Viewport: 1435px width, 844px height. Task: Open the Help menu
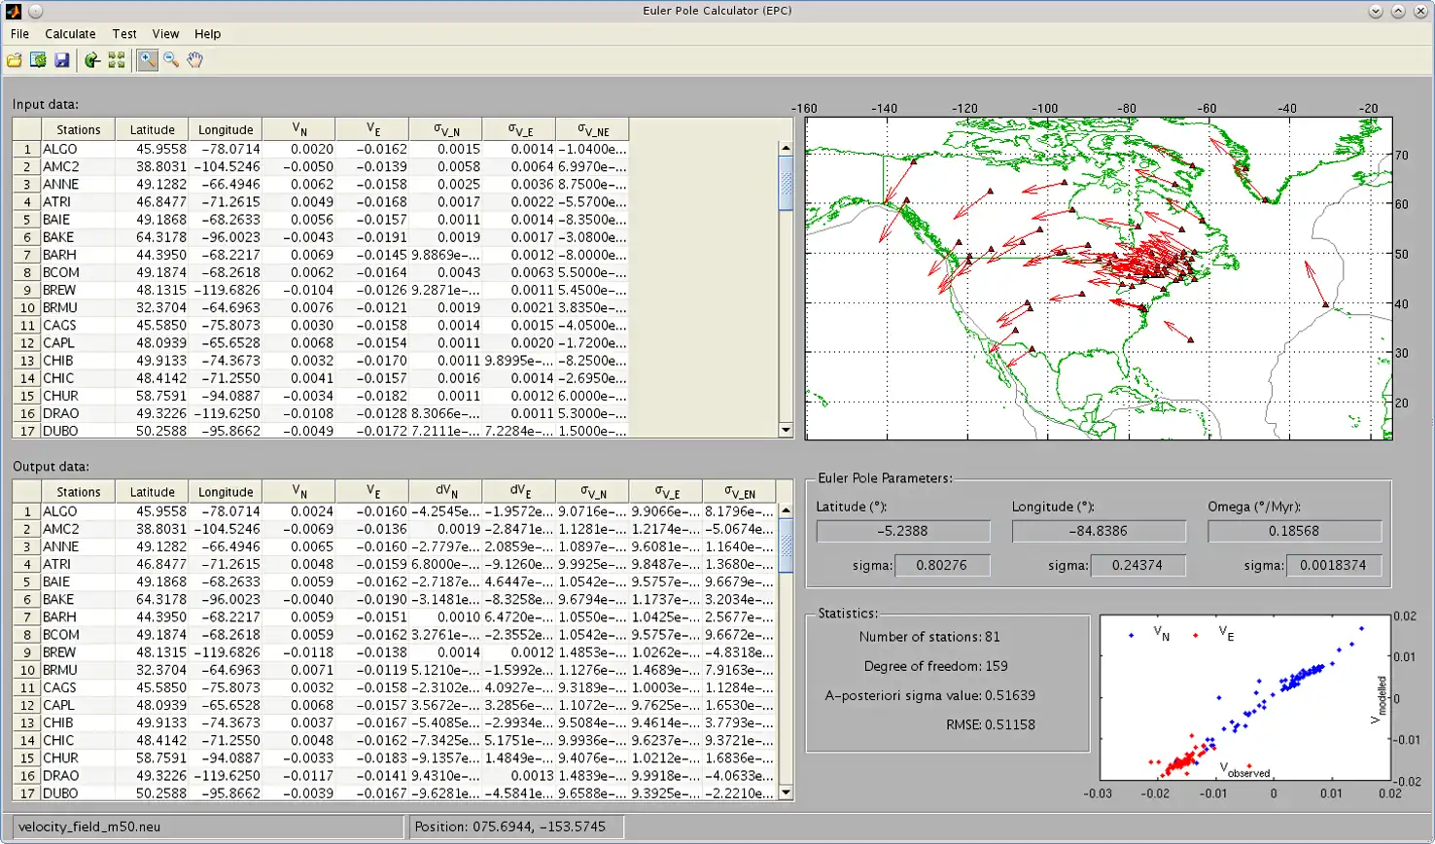click(x=207, y=34)
